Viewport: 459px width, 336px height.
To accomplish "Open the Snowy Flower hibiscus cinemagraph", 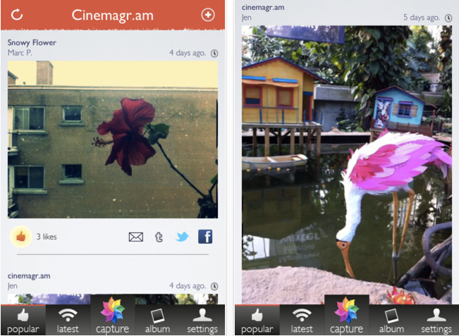I will click(113, 139).
